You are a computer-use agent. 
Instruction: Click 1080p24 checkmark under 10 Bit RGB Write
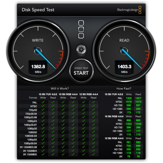tap(63, 121)
